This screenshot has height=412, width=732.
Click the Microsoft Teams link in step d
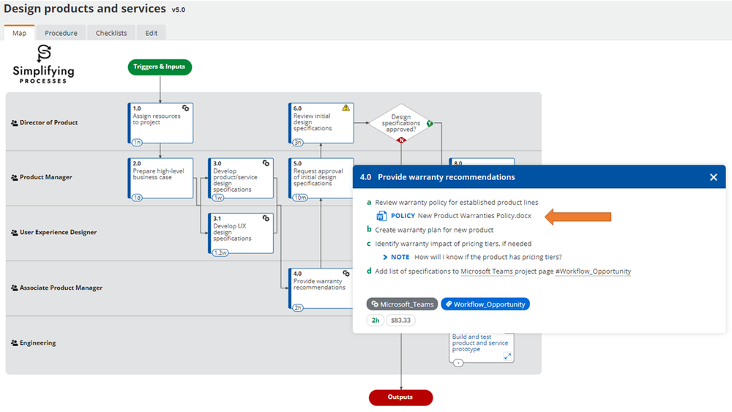[487, 271]
